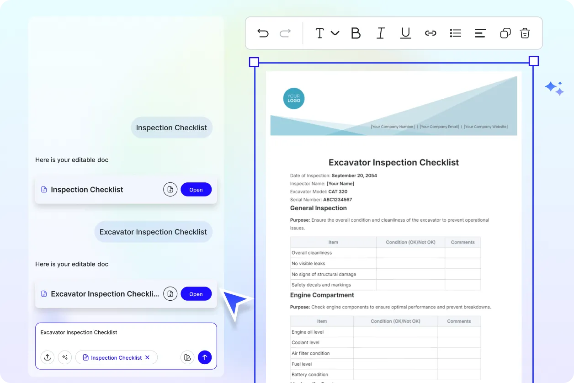Delete selection using the trash icon
Viewport: 574px width, 383px height.
525,33
